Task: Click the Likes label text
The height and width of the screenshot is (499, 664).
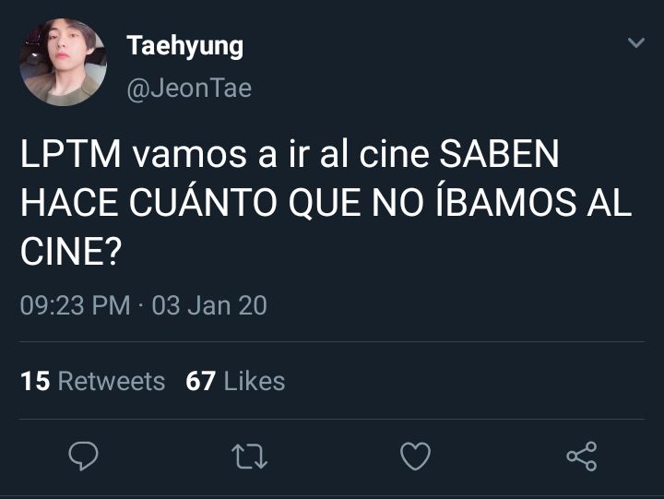Action: [x=255, y=381]
